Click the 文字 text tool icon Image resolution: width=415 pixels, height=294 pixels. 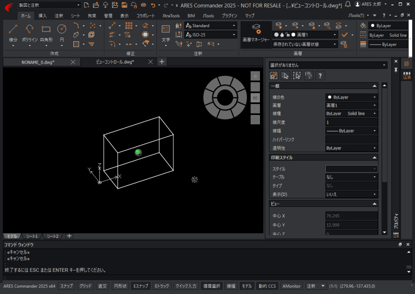point(166,30)
